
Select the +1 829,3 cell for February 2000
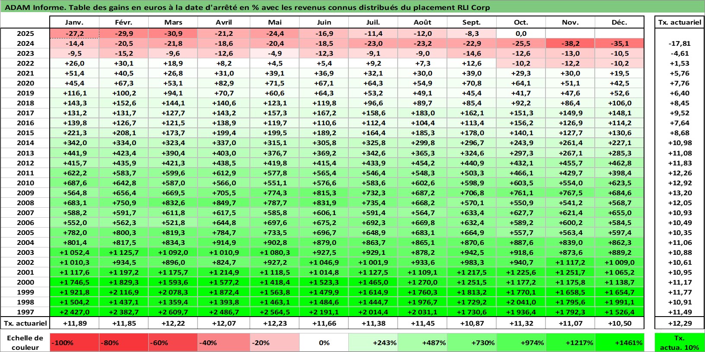point(124,282)
